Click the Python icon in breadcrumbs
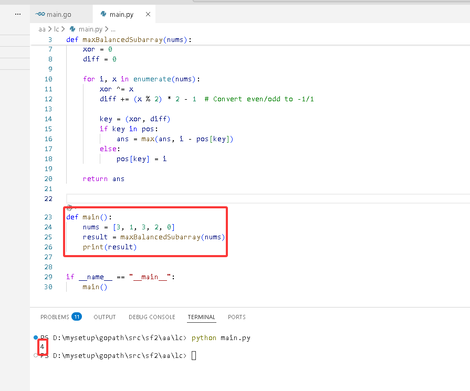Image resolution: width=470 pixels, height=391 pixels. pyautogui.click(x=72, y=29)
